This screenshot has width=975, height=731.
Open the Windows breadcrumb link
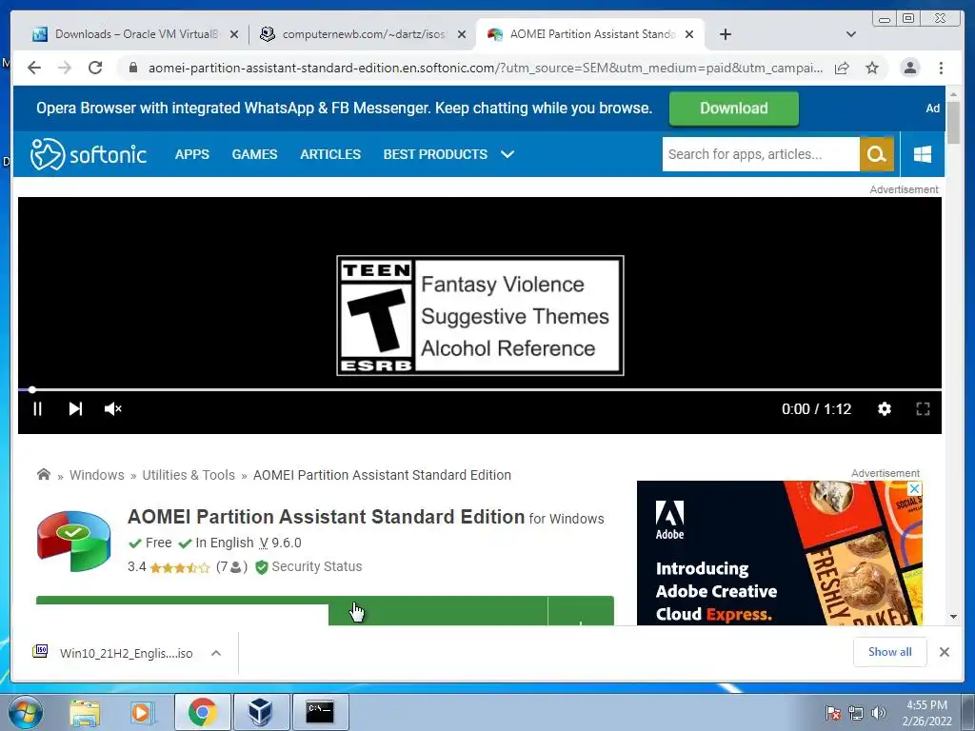[97, 475]
